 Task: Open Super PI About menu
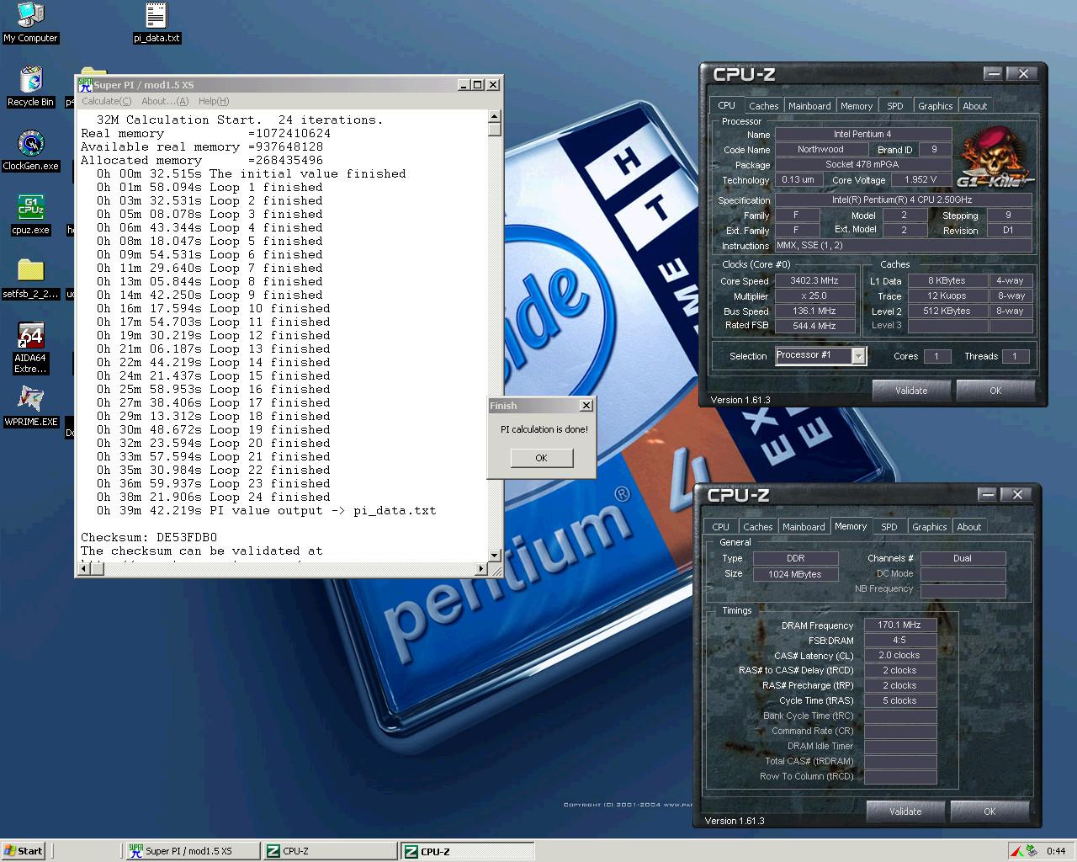point(165,101)
